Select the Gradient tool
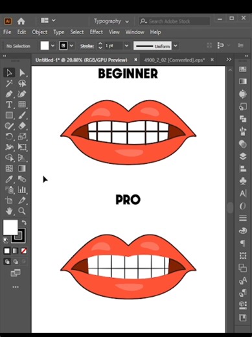The height and width of the screenshot is (337, 252). pyautogui.click(x=22, y=168)
